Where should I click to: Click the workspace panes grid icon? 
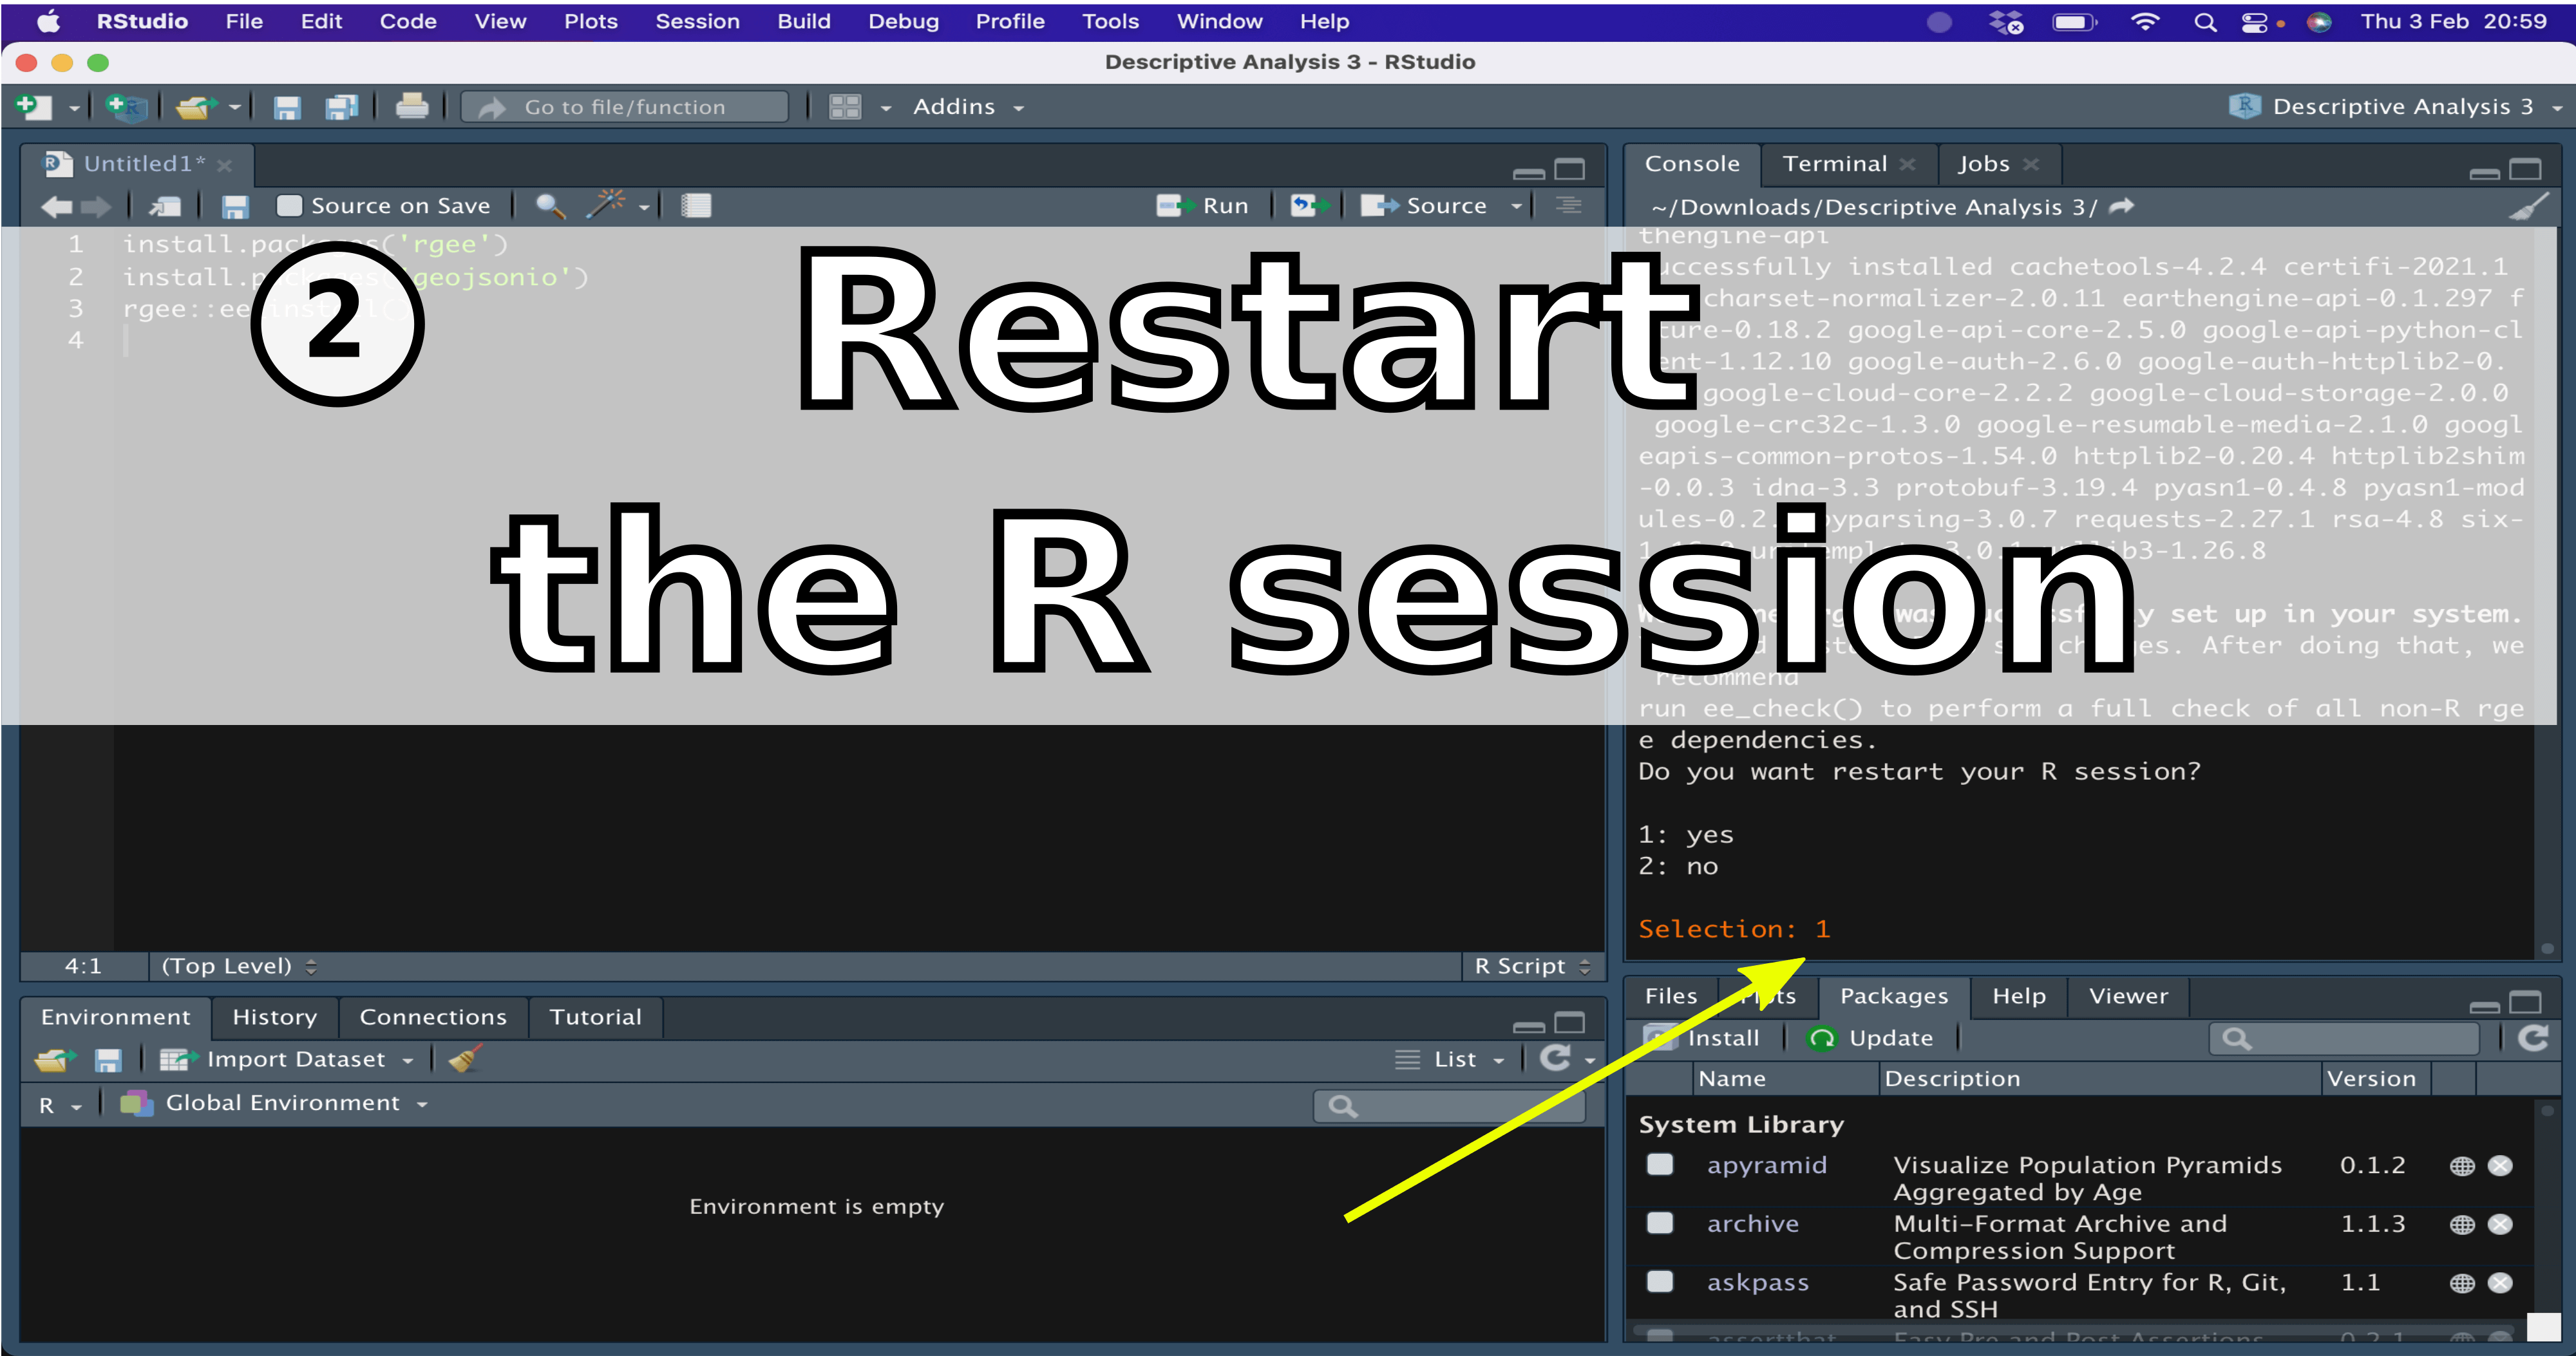pos(845,107)
